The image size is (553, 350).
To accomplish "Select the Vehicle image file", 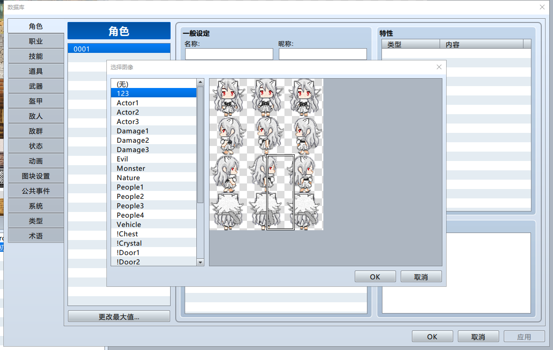I will (154, 224).
